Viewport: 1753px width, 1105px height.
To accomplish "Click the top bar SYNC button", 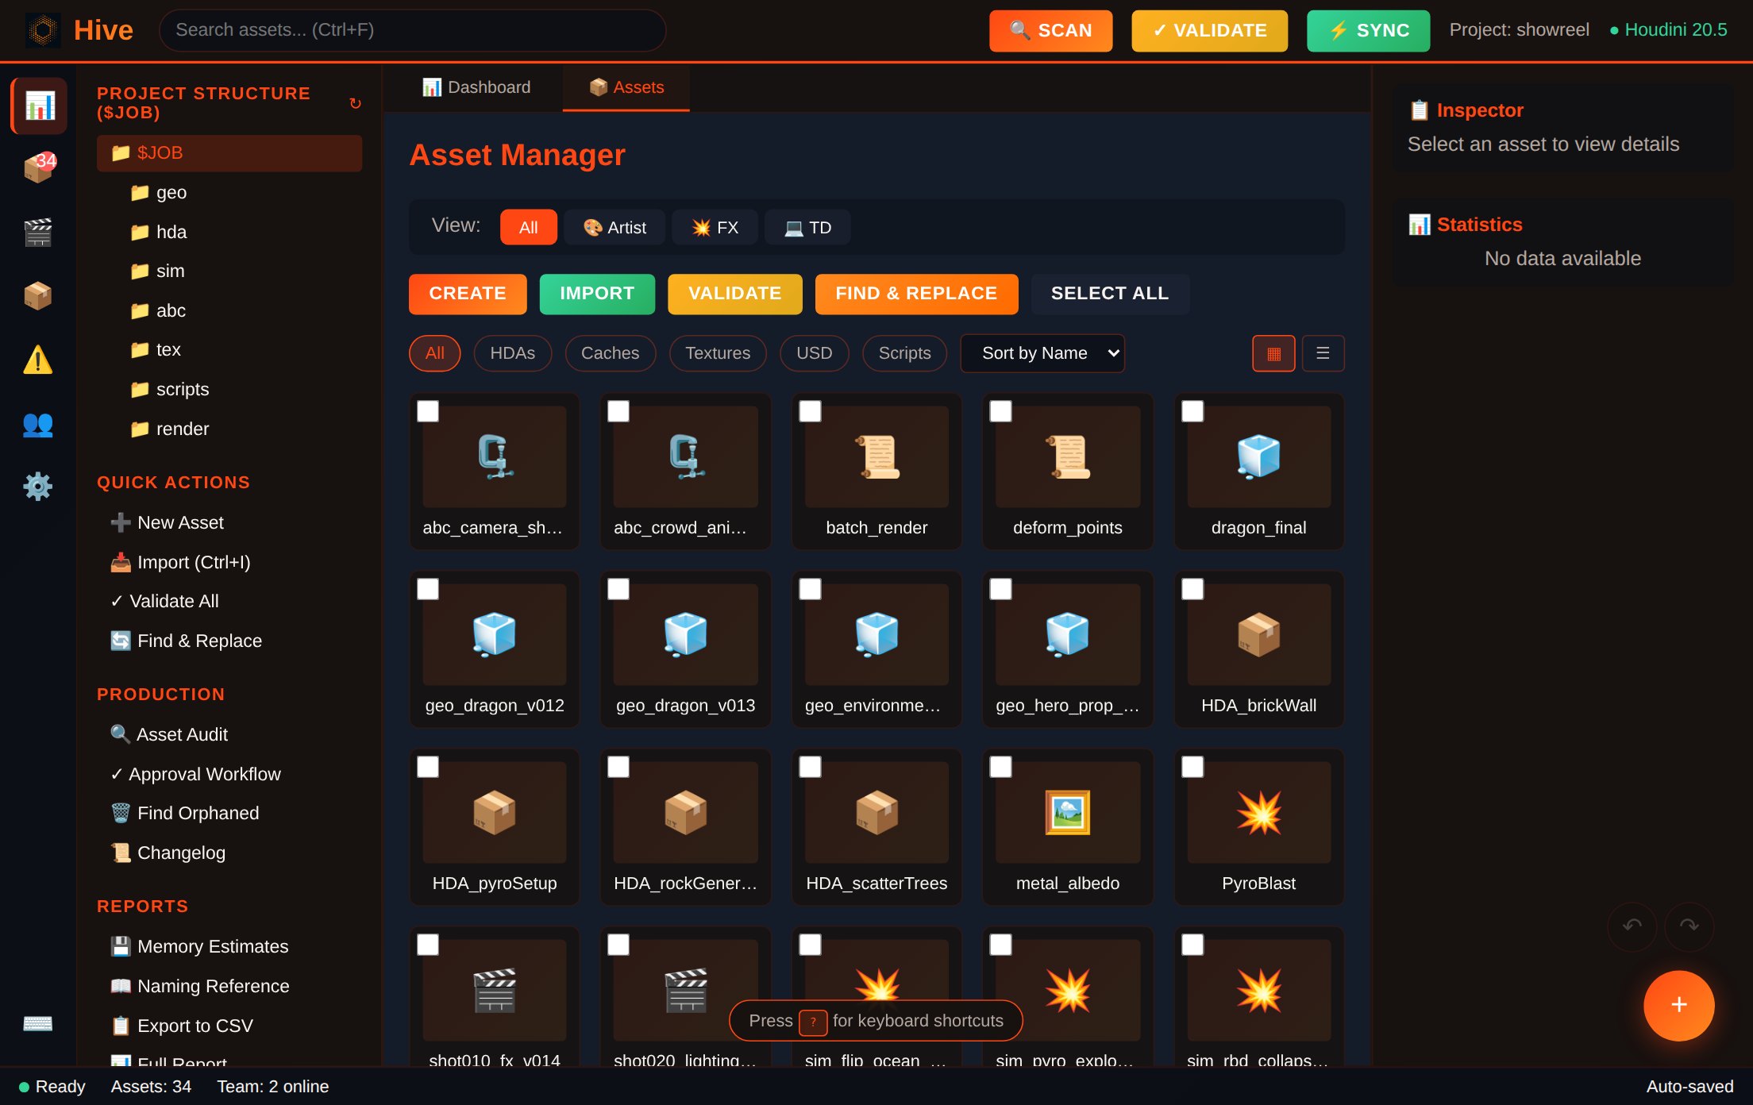I will [1369, 31].
